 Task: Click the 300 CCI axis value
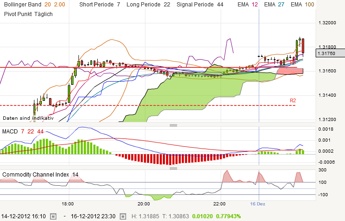coord(323,170)
